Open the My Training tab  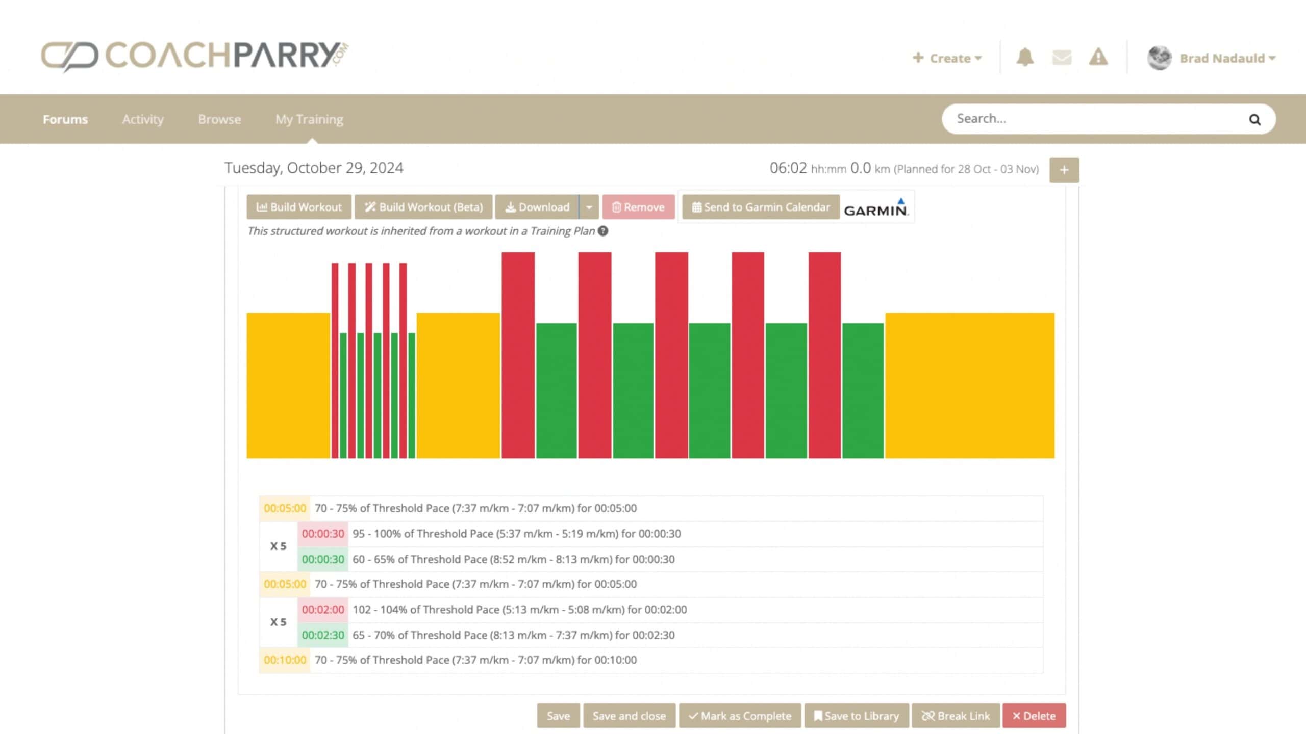tap(309, 119)
